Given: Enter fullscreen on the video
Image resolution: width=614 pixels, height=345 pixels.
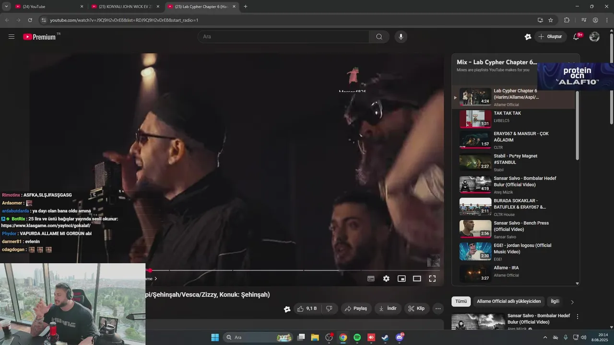Looking at the screenshot, I should point(432,278).
